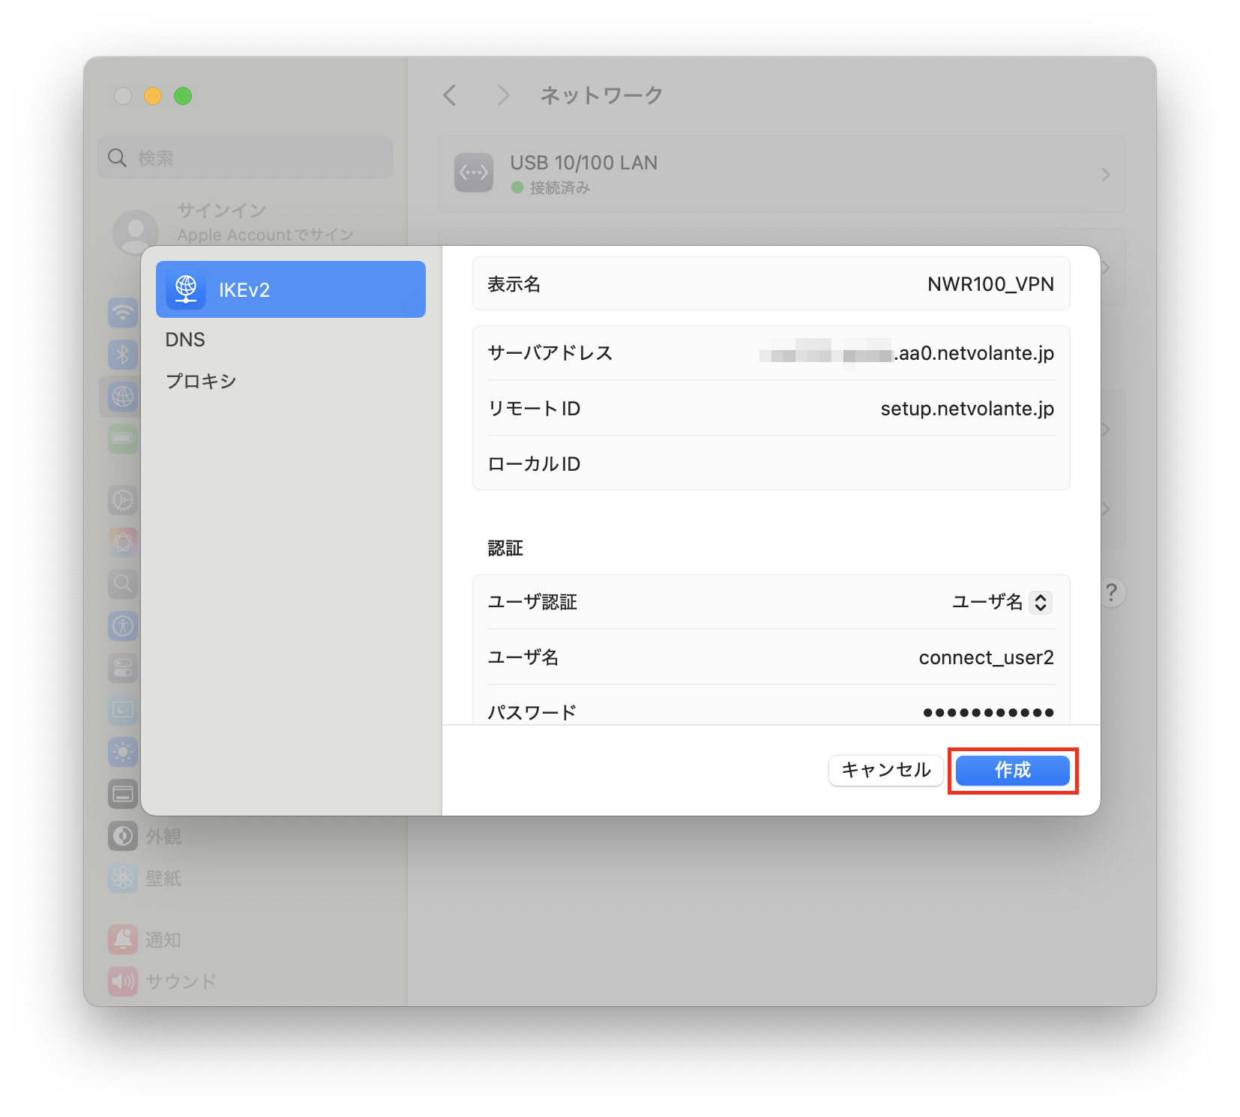Click the highlighted Network globe sidebar icon
This screenshot has height=1117, width=1240.
tap(122, 397)
